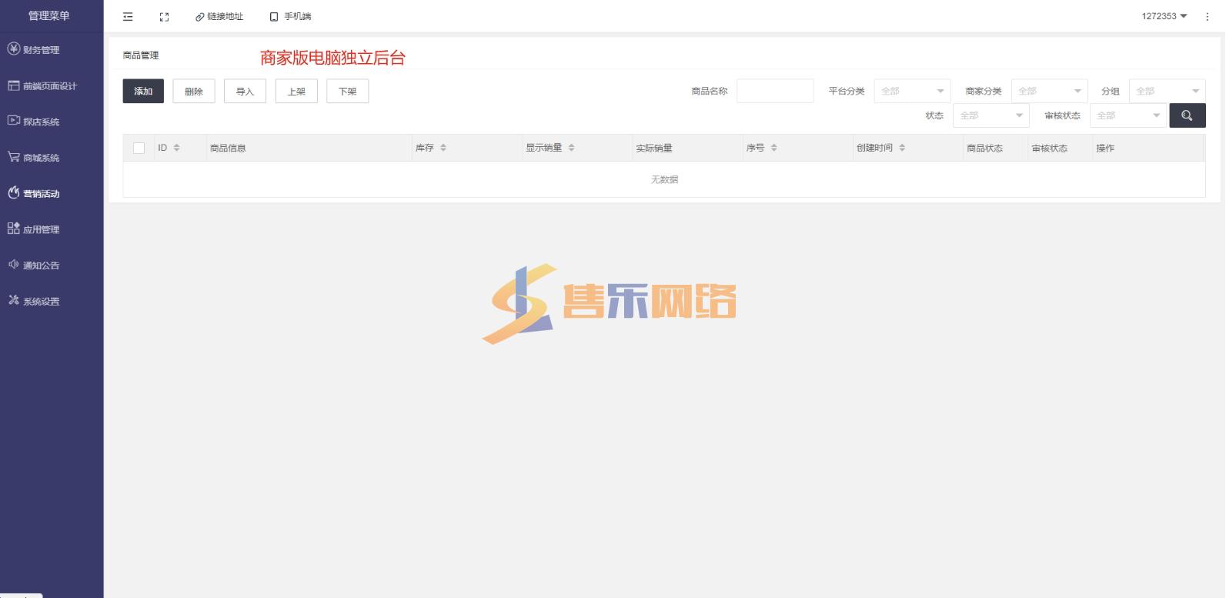Click the magnifier search button
Screen dimensions: 1226x598
1188,115
